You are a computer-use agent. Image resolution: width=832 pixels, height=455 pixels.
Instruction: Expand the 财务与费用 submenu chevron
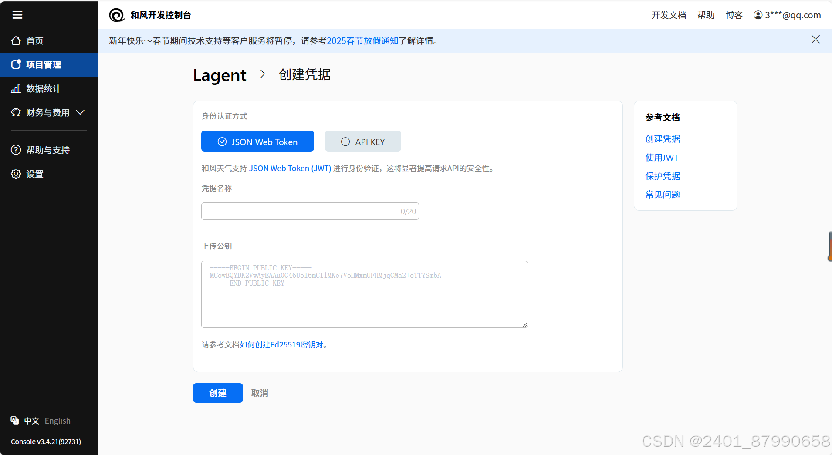(x=80, y=112)
